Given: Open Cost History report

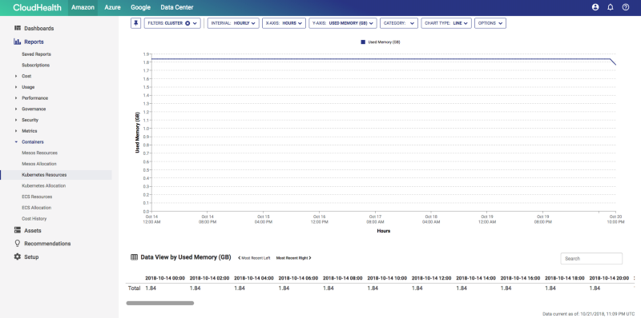Looking at the screenshot, I should coord(34,219).
